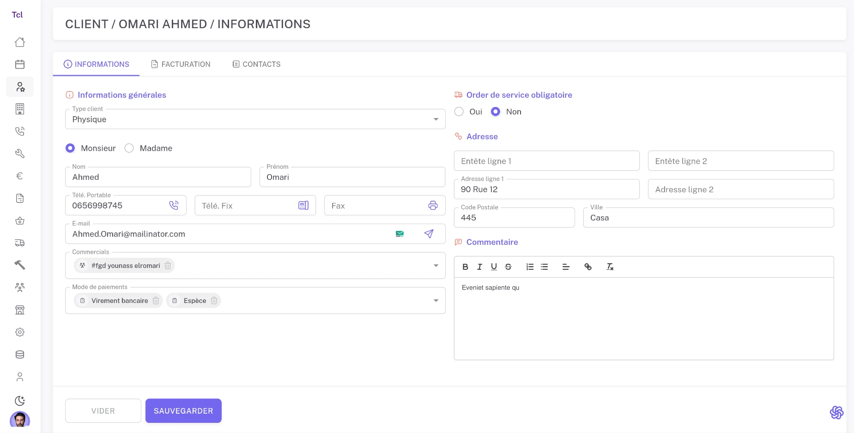854x433 pixels.
Task: Open the Commercials dropdown arrow
Action: click(x=436, y=266)
